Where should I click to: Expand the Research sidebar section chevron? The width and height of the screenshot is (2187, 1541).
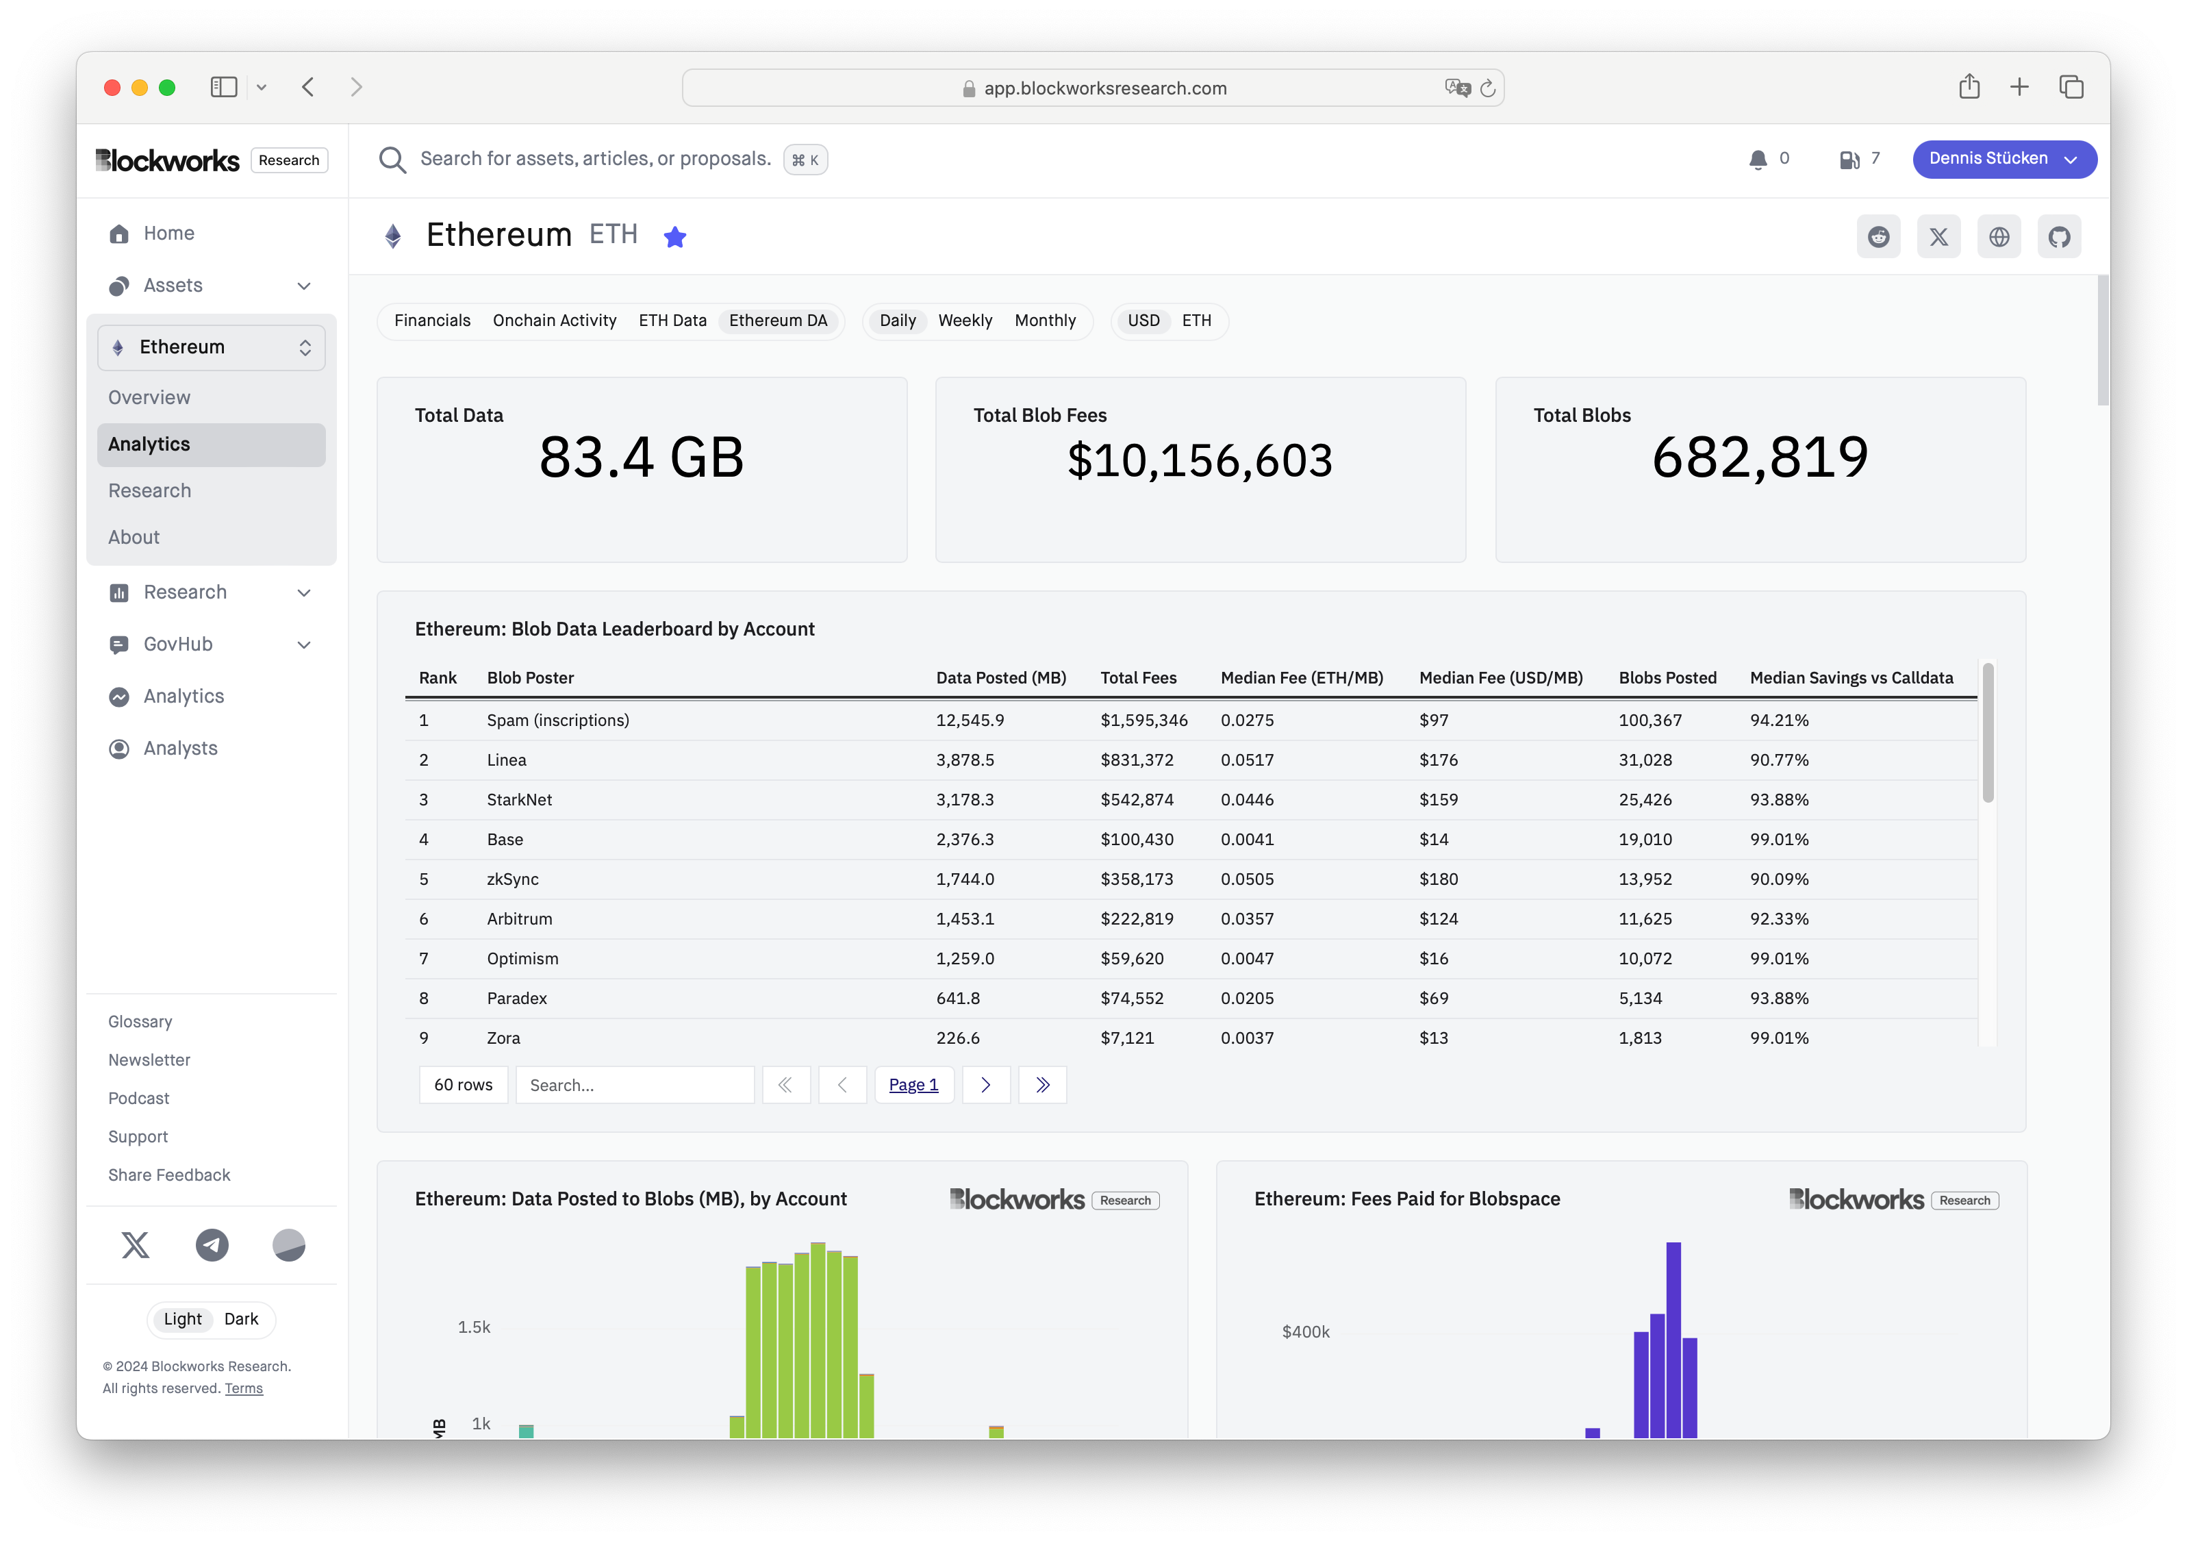tap(304, 592)
